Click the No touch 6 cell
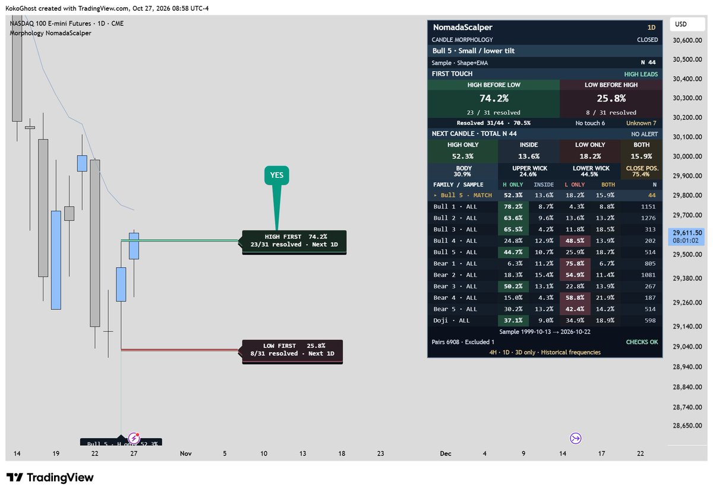The image size is (713, 494). [590, 123]
